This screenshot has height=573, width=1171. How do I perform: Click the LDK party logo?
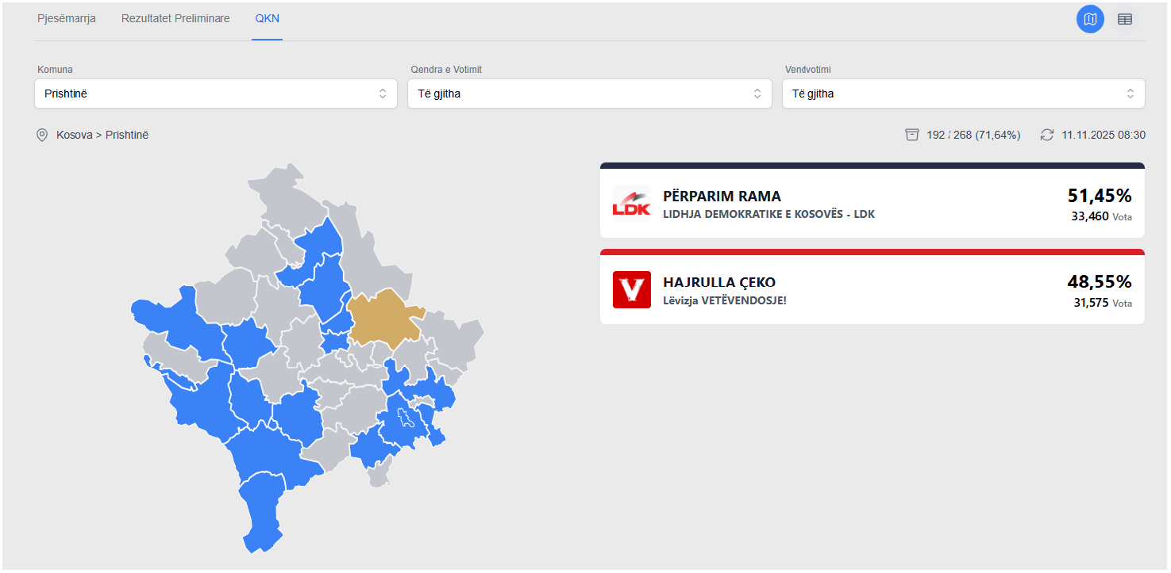[631, 204]
